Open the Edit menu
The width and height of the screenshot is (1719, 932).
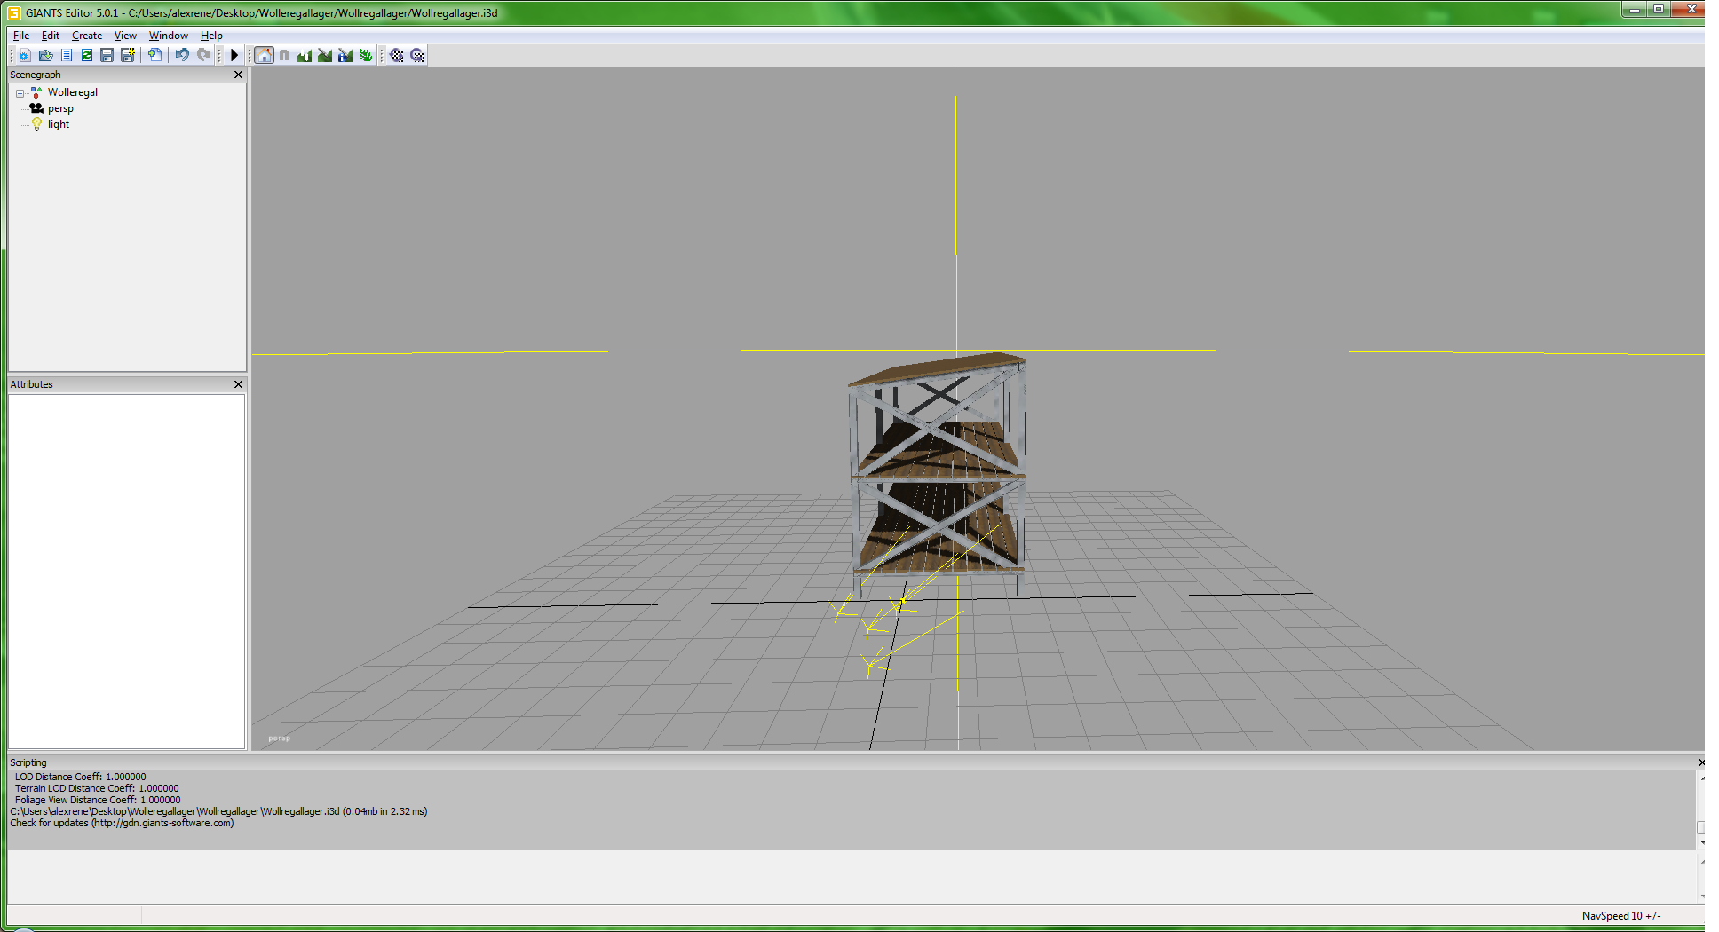tap(51, 36)
